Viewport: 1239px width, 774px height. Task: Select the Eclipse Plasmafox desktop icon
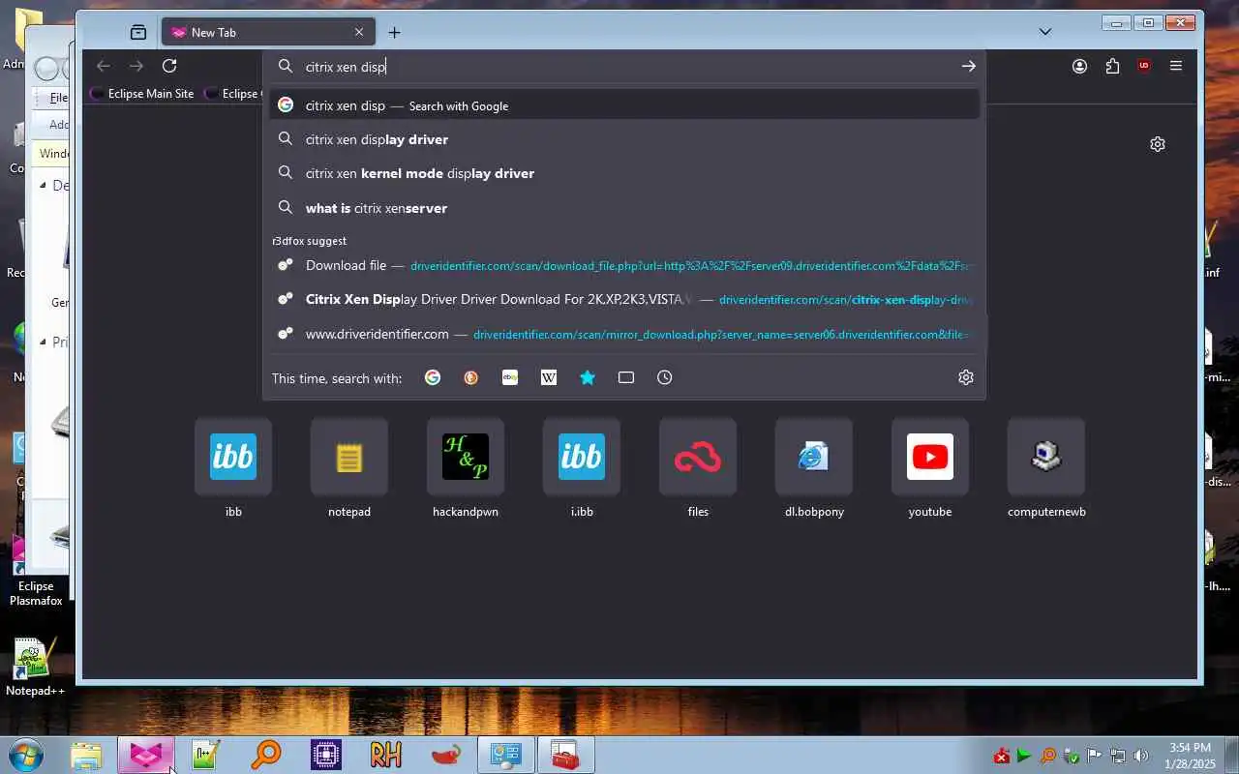(x=36, y=571)
